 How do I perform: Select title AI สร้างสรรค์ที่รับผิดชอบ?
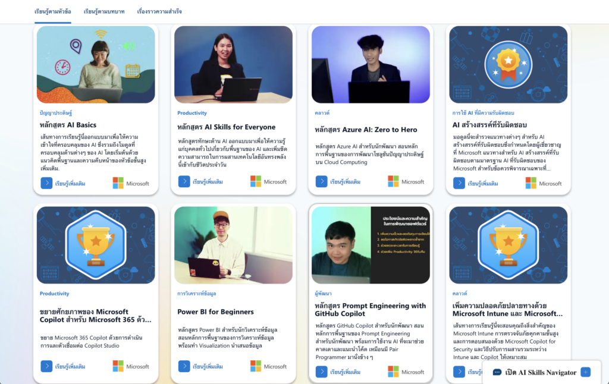tap(489, 125)
